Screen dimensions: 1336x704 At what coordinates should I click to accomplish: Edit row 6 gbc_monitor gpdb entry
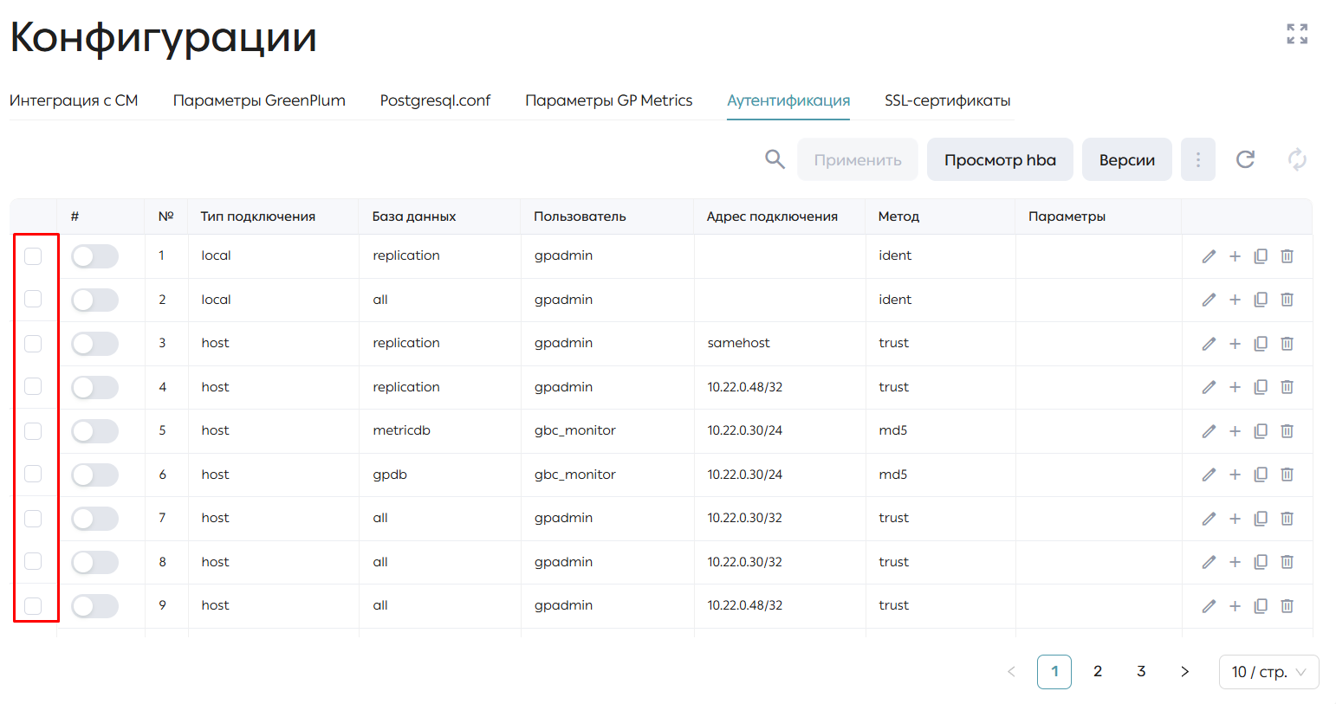(x=1209, y=475)
